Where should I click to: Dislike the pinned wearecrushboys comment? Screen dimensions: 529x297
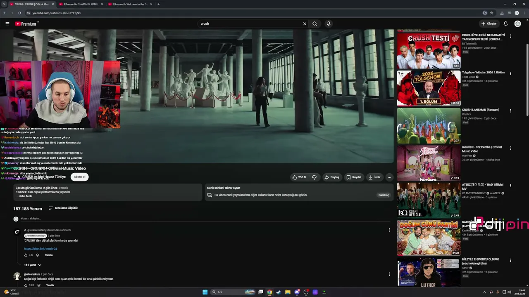click(x=38, y=255)
